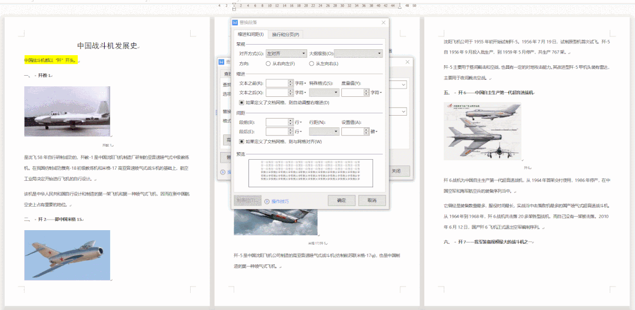The height and width of the screenshot is (310, 635).
Task: Click the 文本之后 spinner arrows
Action: (290, 93)
